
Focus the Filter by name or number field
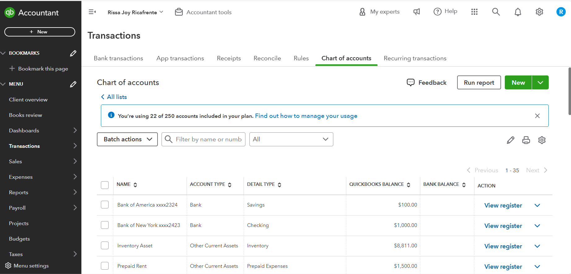point(203,139)
